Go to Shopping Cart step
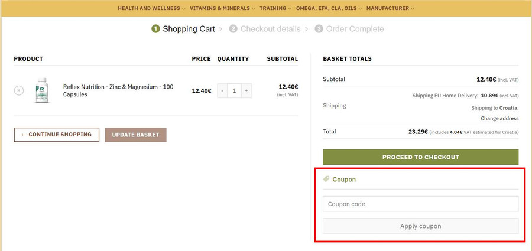Viewport: 532px width, 251px height. tap(188, 29)
